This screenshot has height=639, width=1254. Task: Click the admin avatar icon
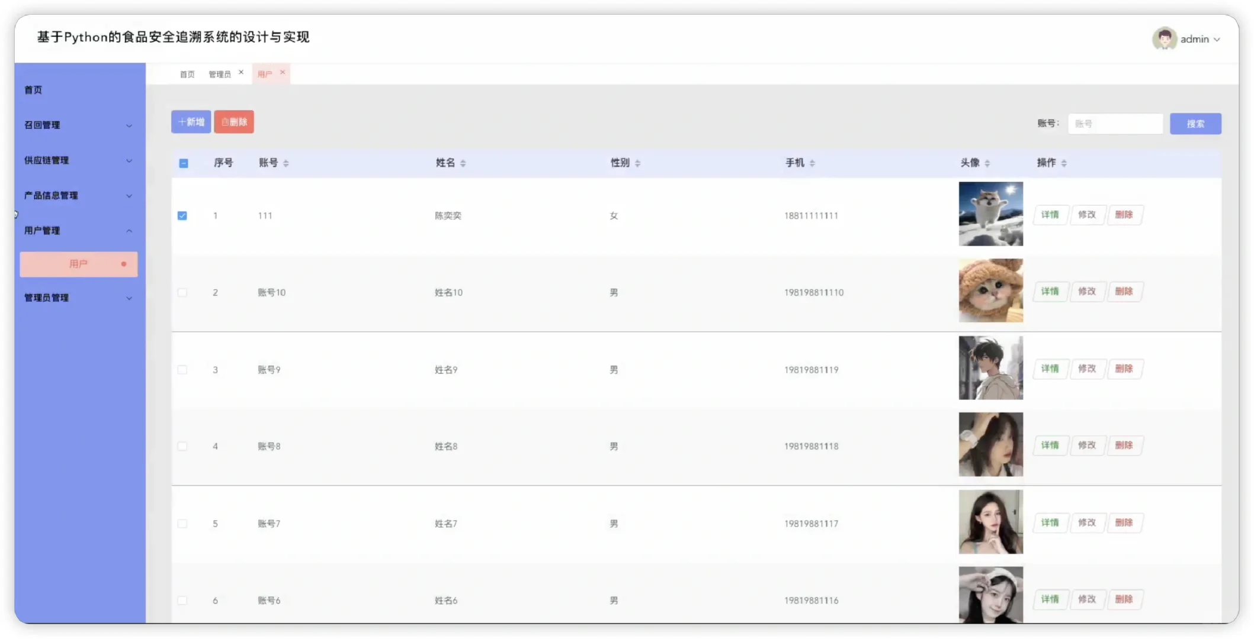1164,39
